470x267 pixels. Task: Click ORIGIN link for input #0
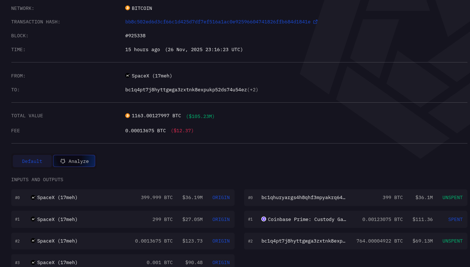(221, 198)
